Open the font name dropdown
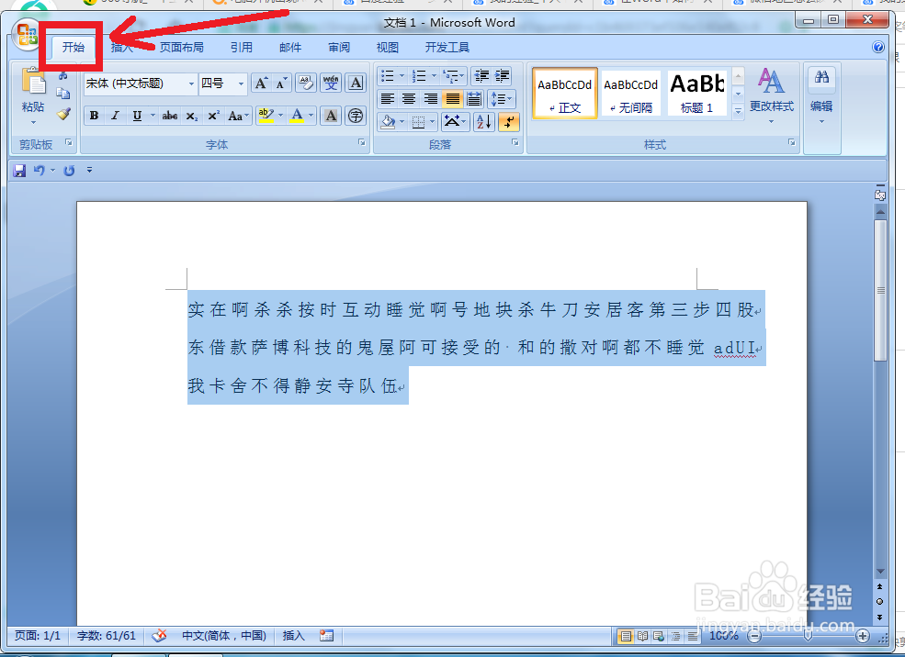905x657 pixels. 192,84
